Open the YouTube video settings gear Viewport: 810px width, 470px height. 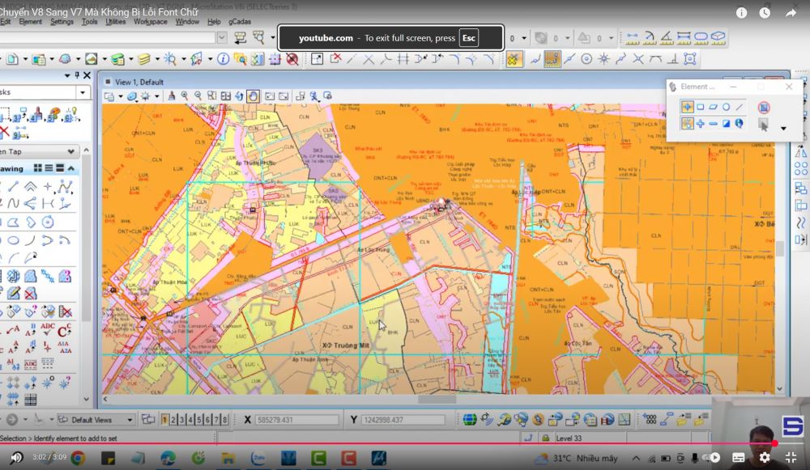(765, 457)
